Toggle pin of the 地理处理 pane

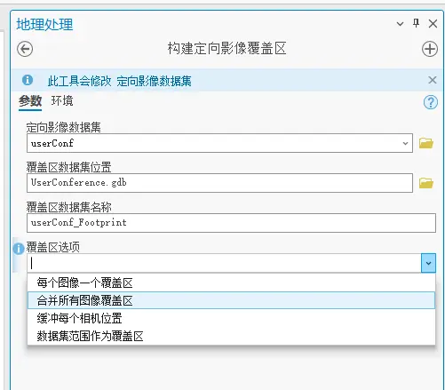click(x=416, y=23)
